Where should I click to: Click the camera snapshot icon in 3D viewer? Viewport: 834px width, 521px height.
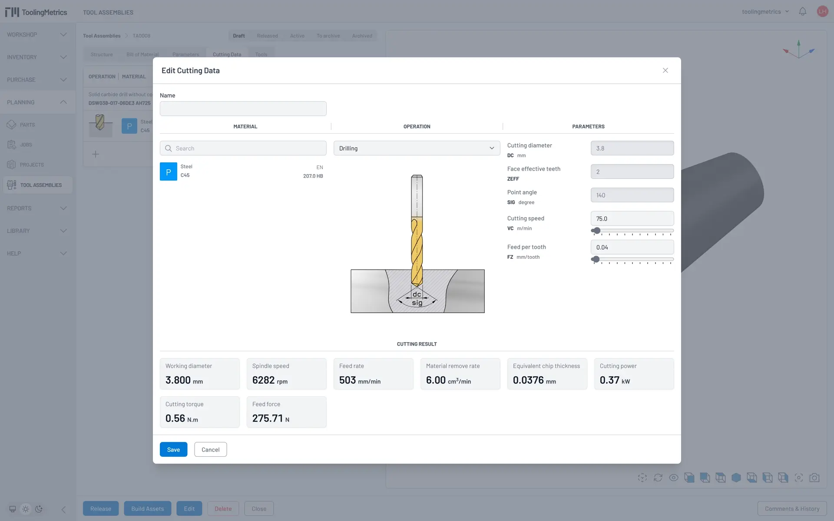[x=814, y=478]
